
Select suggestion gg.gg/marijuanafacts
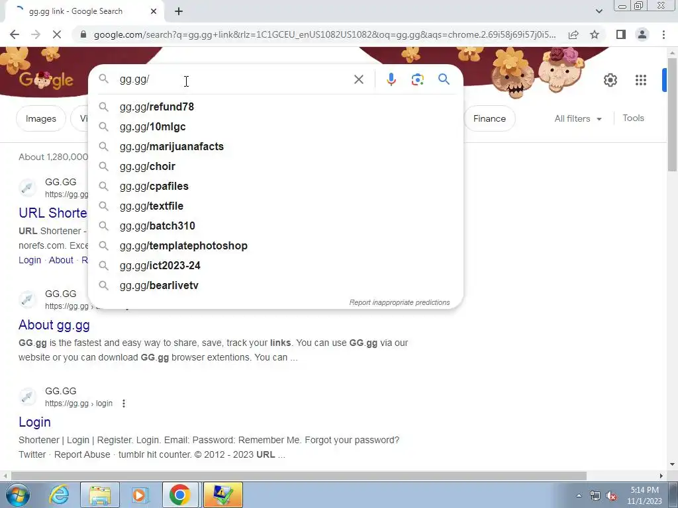(x=275, y=146)
